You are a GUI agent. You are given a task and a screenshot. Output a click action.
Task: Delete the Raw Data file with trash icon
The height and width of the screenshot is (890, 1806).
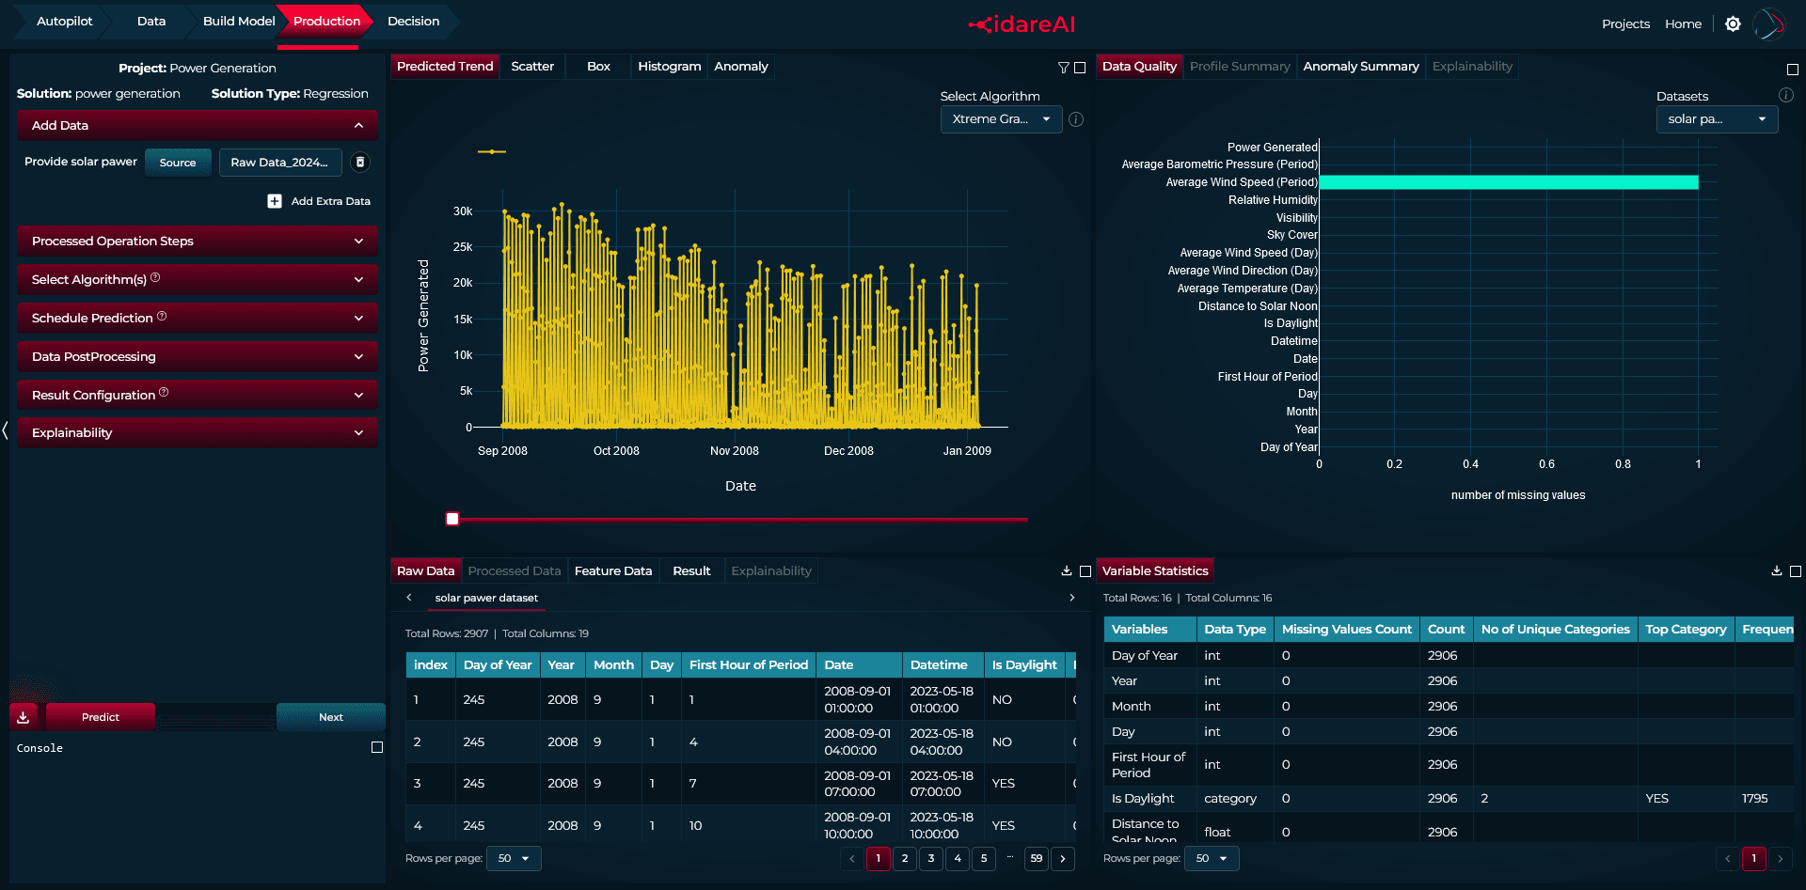coord(359,163)
